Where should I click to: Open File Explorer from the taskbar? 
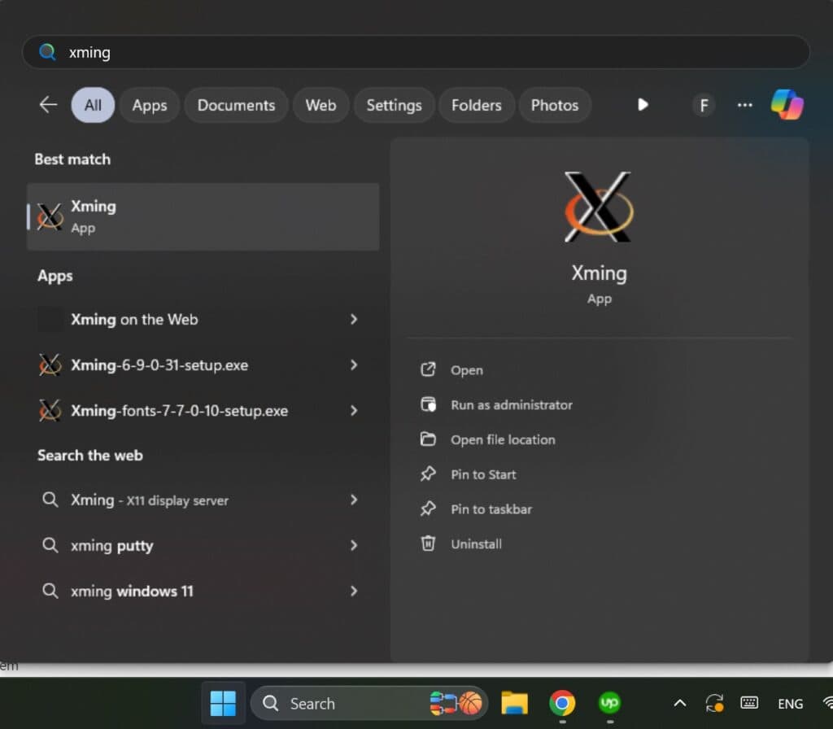pos(514,703)
